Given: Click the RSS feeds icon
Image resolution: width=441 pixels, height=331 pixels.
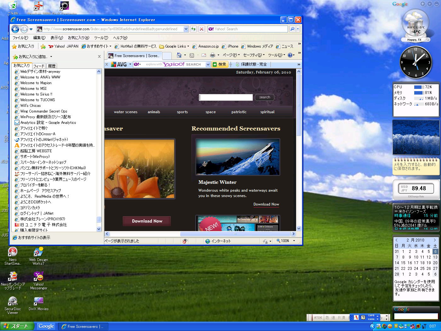Looking at the screenshot, I should point(192,55).
